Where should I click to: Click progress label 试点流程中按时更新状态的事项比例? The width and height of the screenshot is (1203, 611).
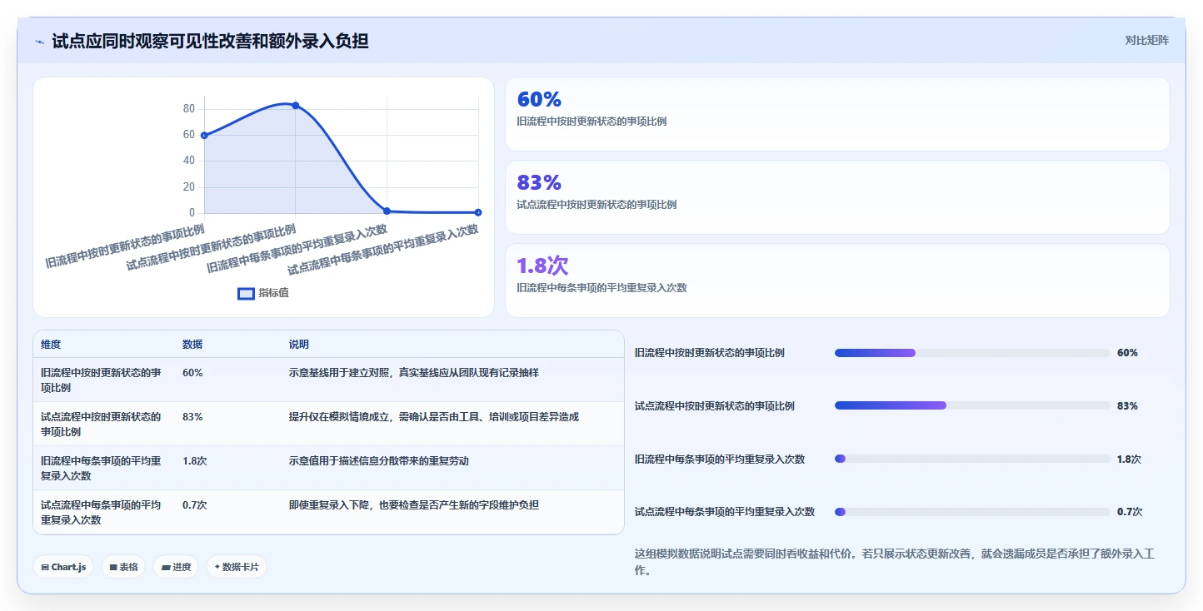(715, 405)
